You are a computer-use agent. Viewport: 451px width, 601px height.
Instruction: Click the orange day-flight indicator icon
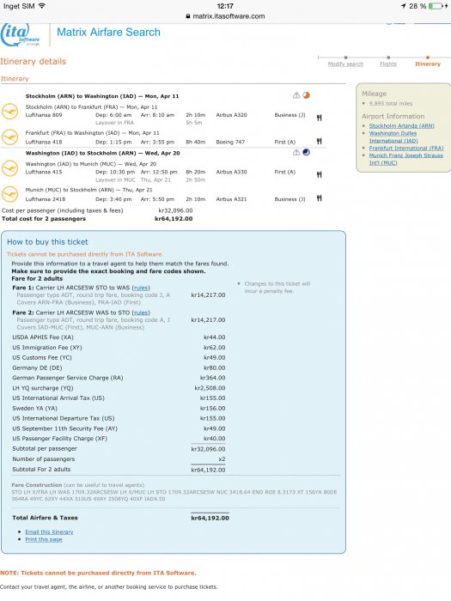[306, 95]
